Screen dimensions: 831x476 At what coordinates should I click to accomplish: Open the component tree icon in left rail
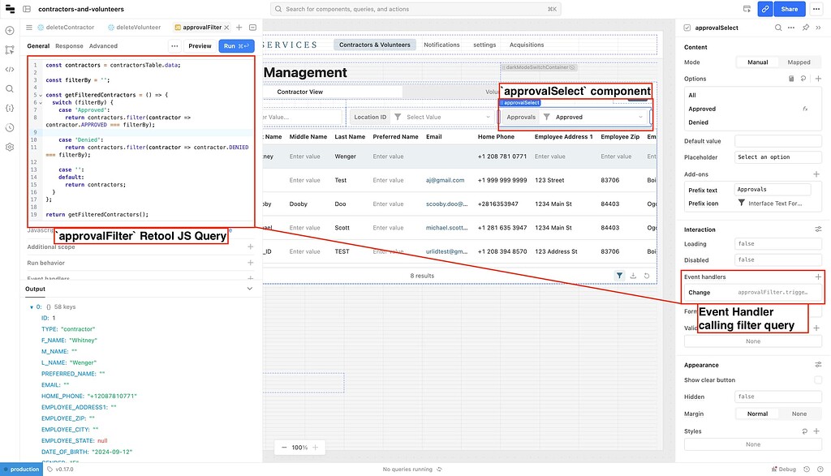[10, 49]
